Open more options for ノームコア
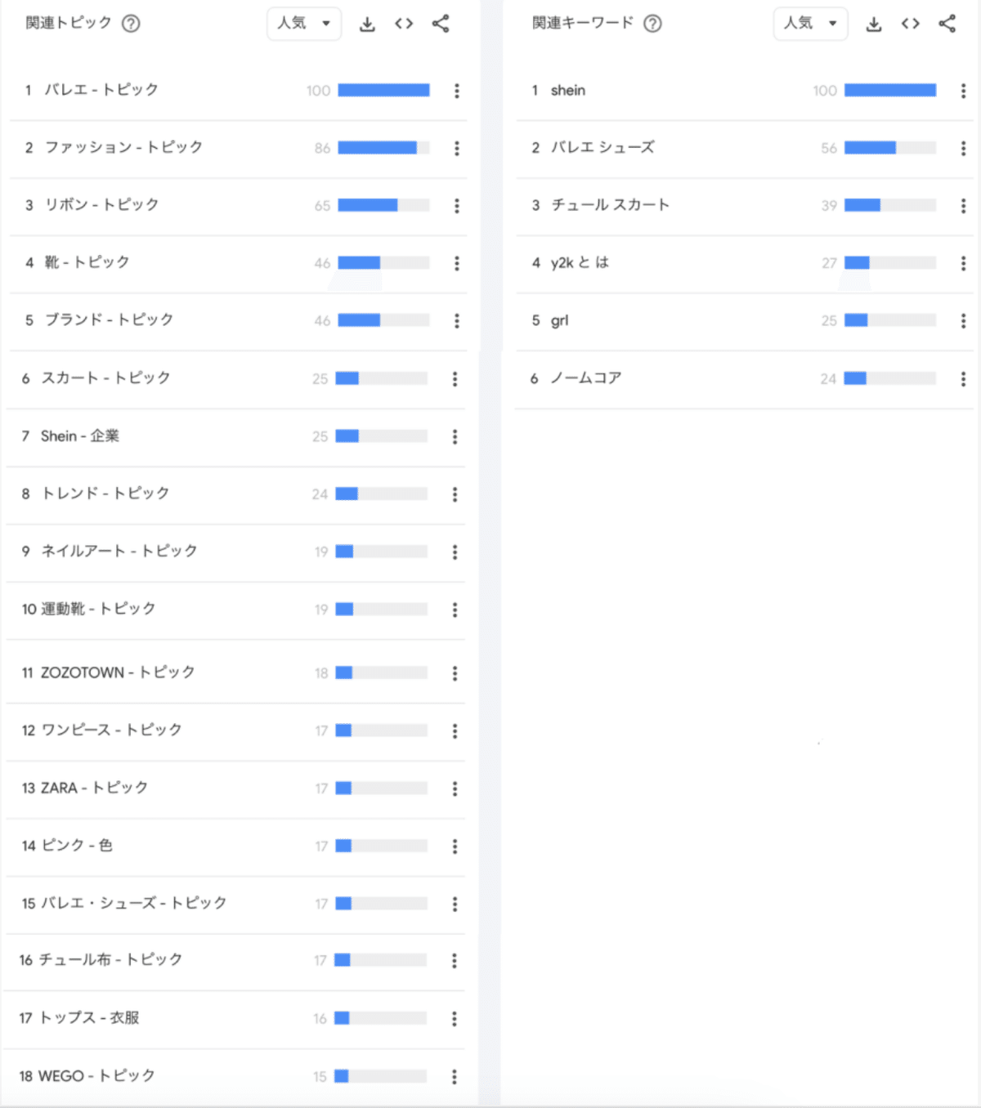The image size is (981, 1108). pos(963,379)
